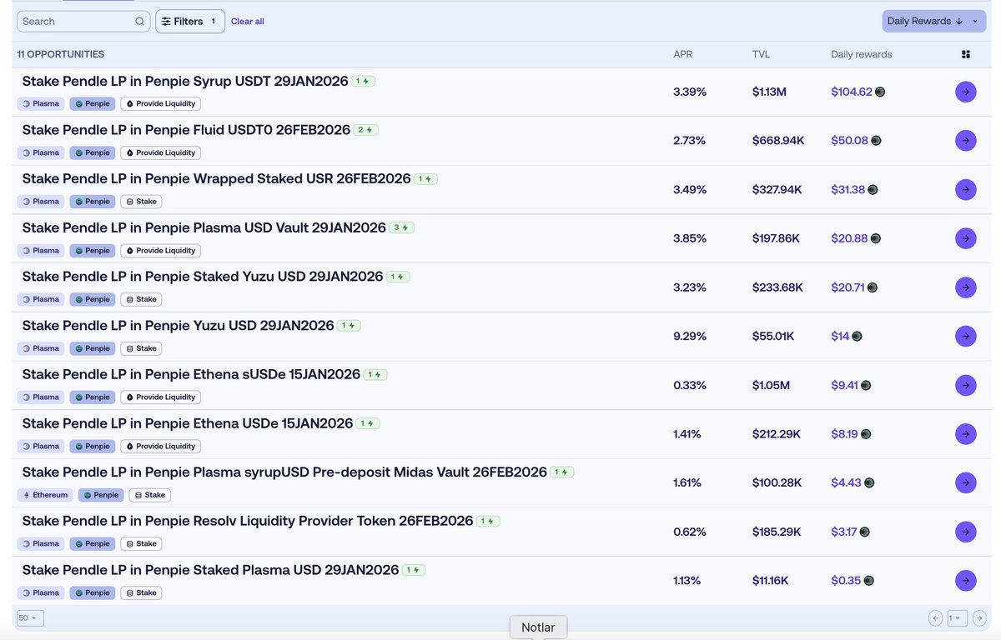Image resolution: width=1001 pixels, height=640 pixels.
Task: Open Penpie Ethena sUSDe 15JAN2026 title
Action: tap(191, 374)
